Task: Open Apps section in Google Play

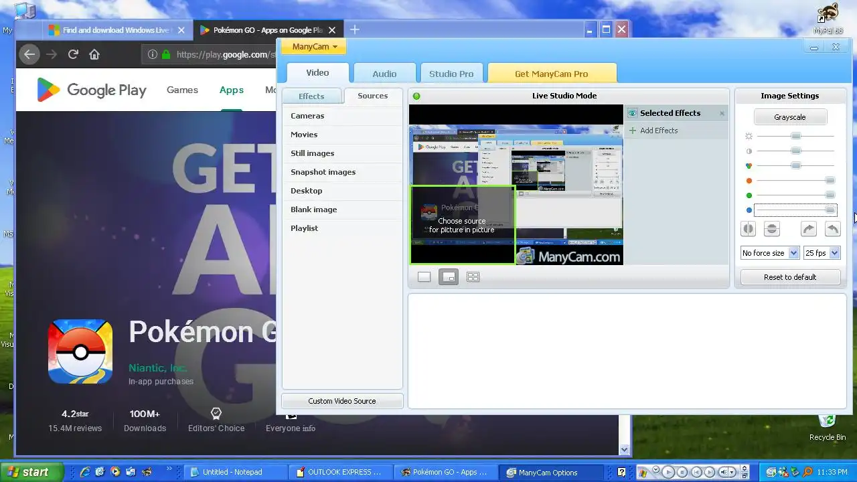Action: (x=232, y=90)
